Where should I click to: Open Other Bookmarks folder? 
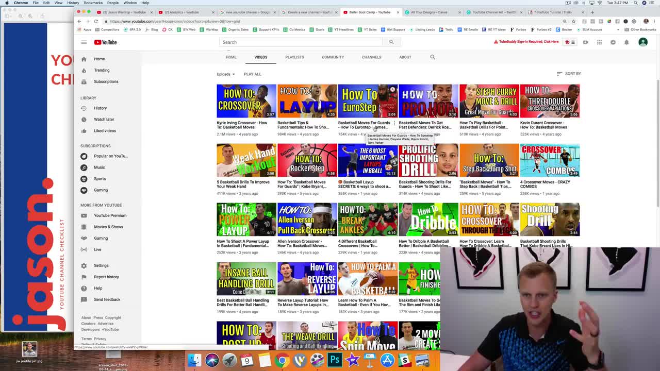640,29
